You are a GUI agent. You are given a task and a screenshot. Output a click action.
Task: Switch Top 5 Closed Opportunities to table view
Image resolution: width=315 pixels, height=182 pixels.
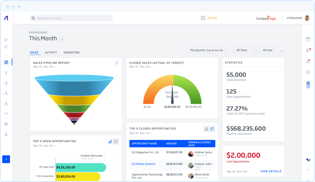212,129
